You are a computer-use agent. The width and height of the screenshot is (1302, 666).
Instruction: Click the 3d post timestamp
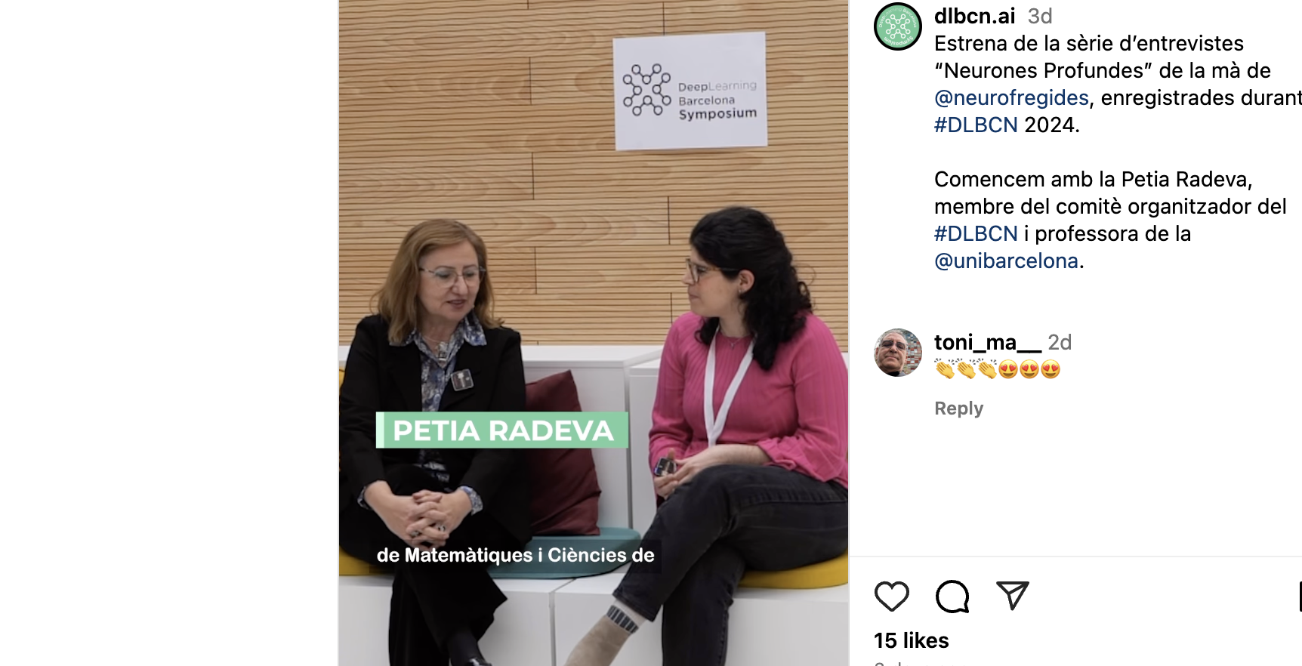tap(1040, 16)
